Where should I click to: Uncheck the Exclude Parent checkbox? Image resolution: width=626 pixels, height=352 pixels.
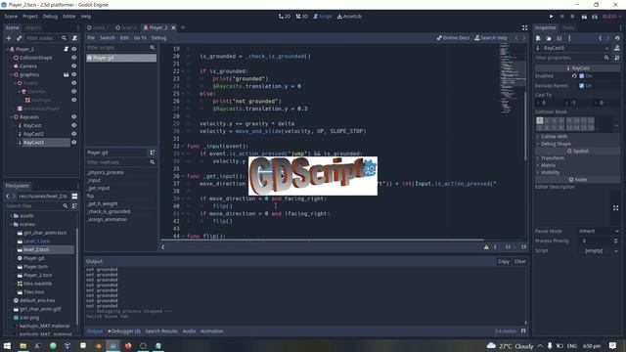[x=582, y=86]
